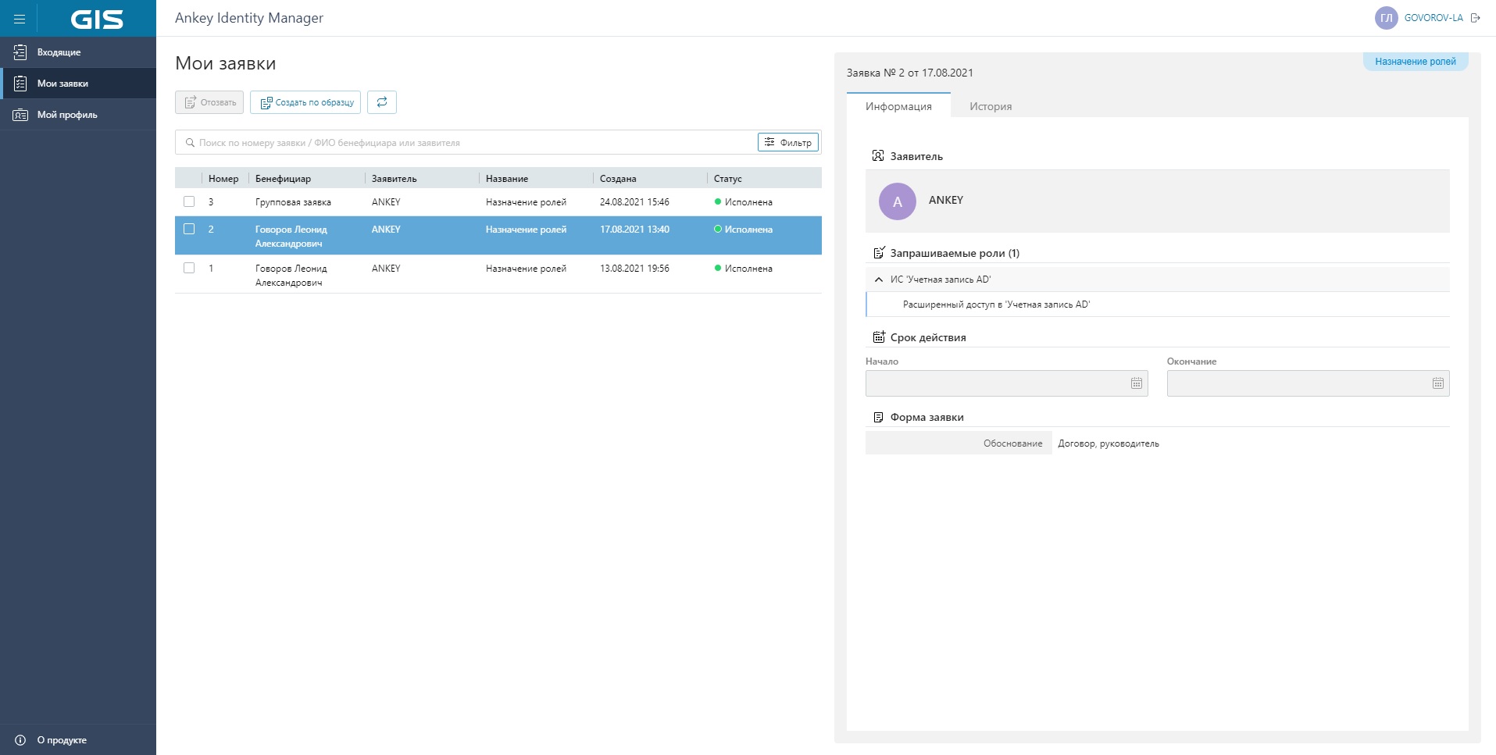This screenshot has width=1496, height=755.
Task: Tick the checkbox for request 3
Action: [189, 201]
